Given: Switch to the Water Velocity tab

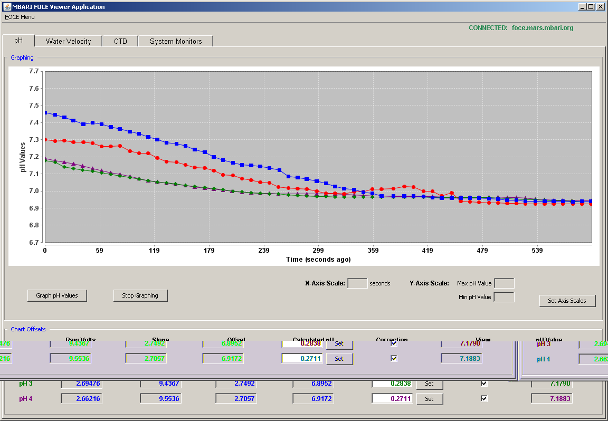Looking at the screenshot, I should point(68,42).
